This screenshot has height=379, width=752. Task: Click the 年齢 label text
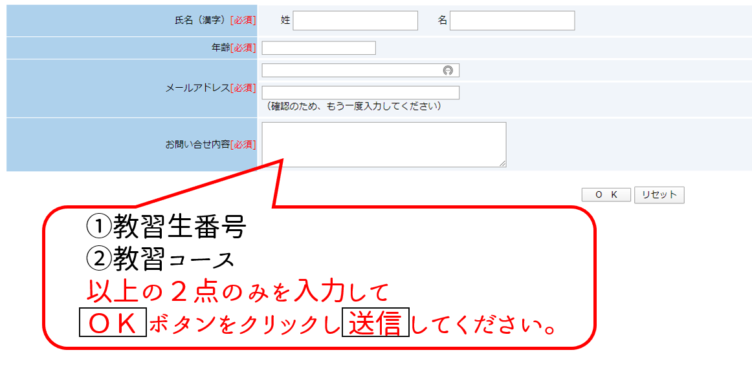pyautogui.click(x=221, y=48)
